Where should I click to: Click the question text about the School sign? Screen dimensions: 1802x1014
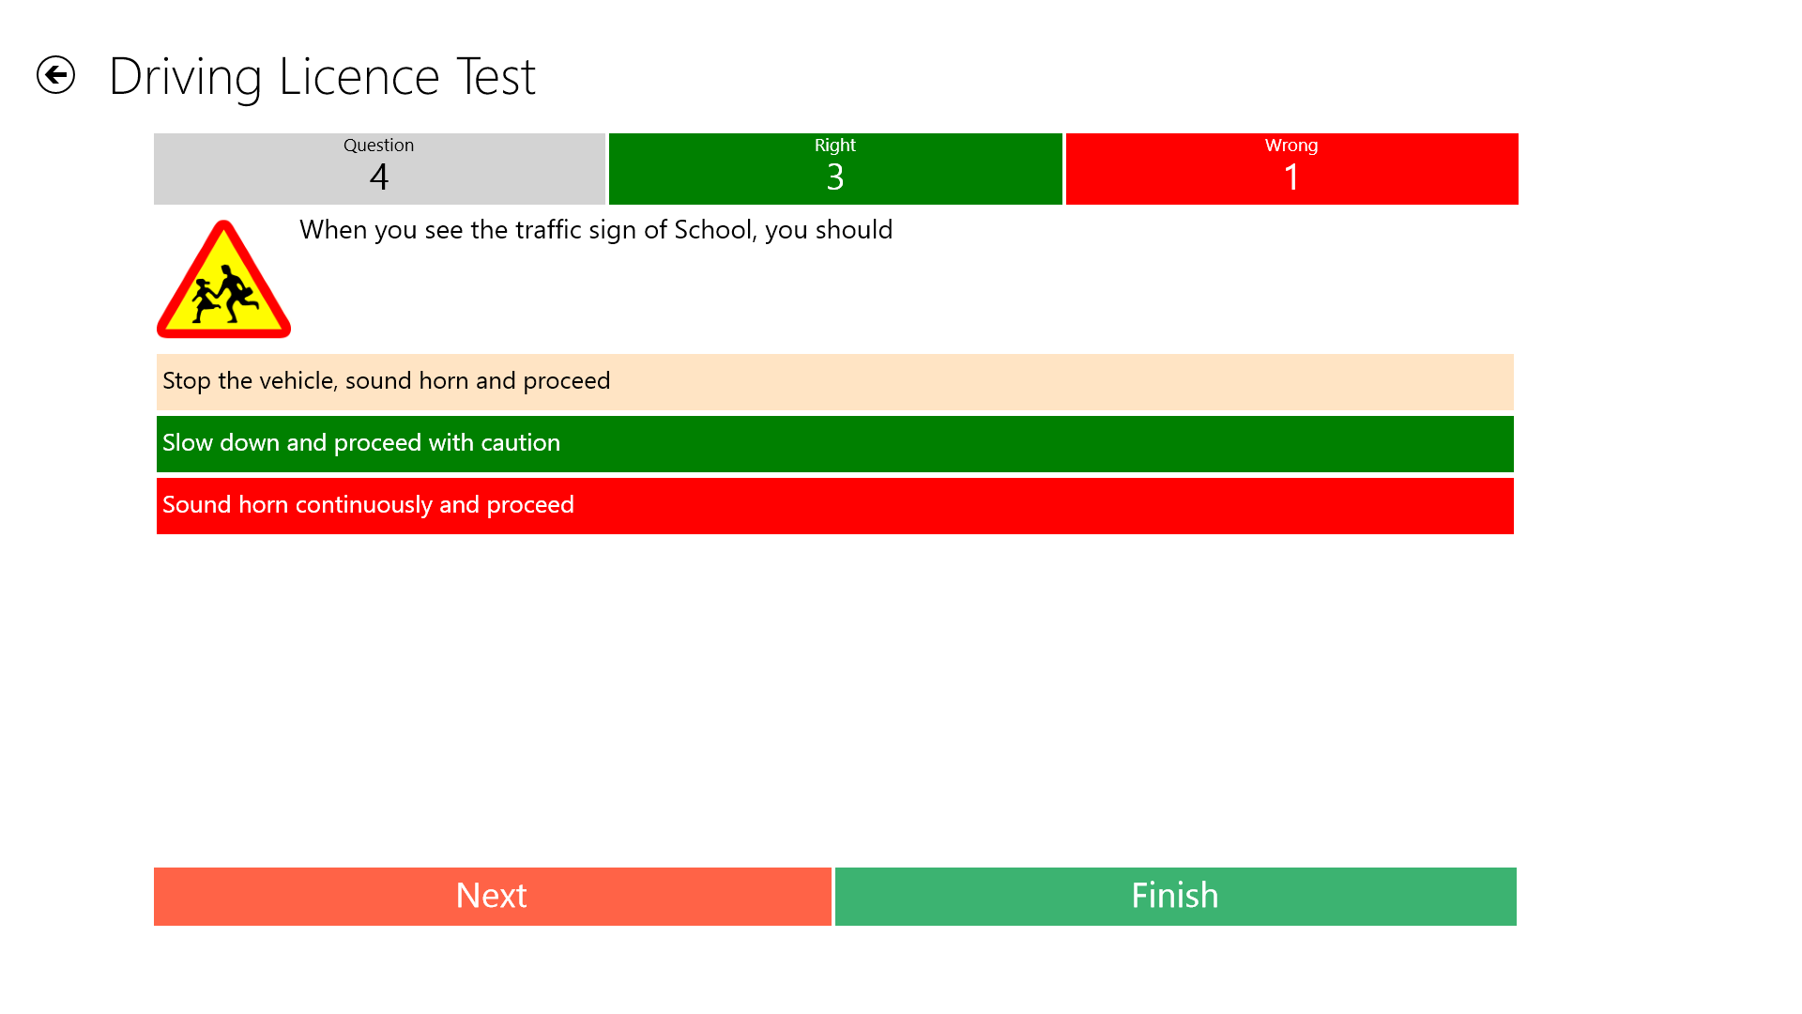click(x=595, y=229)
